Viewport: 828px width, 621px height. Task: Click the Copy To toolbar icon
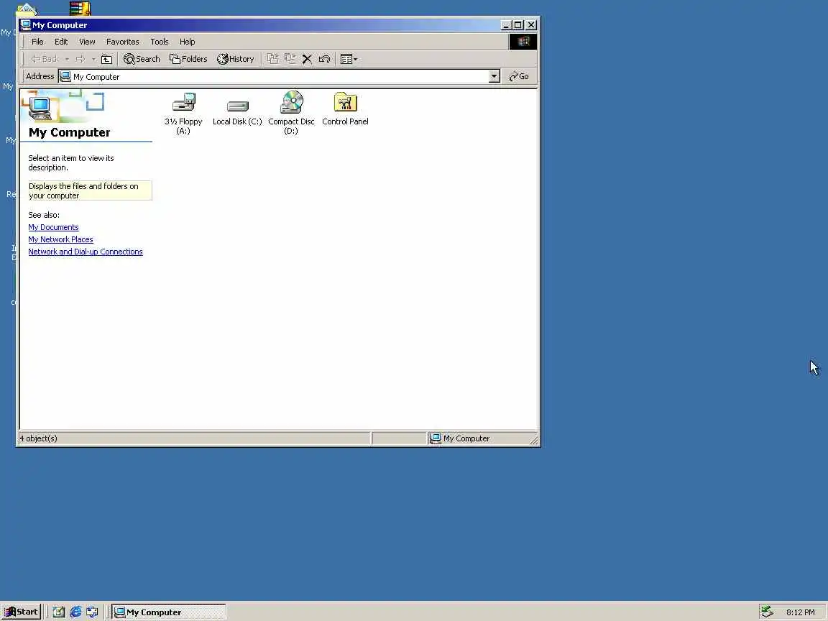(x=290, y=59)
